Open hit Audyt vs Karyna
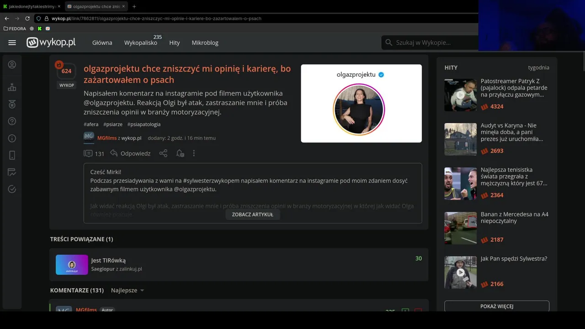 (512, 132)
